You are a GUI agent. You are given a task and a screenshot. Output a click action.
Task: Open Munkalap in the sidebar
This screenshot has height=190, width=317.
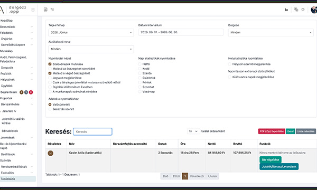tap(6, 51)
